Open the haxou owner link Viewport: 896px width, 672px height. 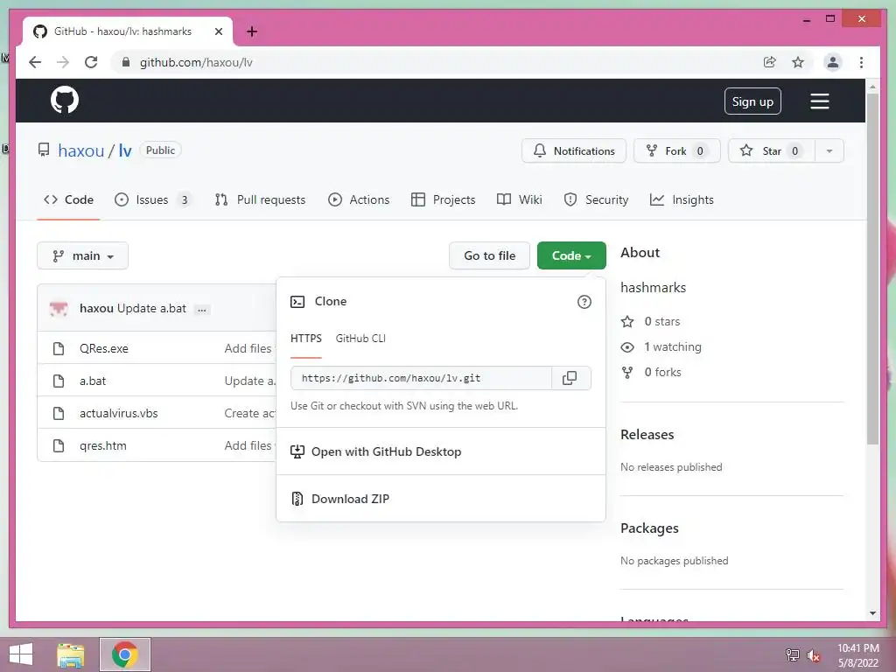[x=81, y=150]
